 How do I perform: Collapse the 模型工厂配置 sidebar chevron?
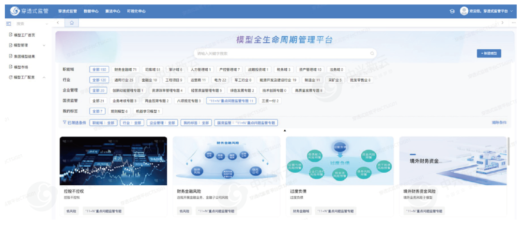click(44, 77)
